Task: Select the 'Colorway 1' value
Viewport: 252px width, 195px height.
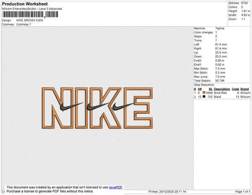Action: point(24,24)
